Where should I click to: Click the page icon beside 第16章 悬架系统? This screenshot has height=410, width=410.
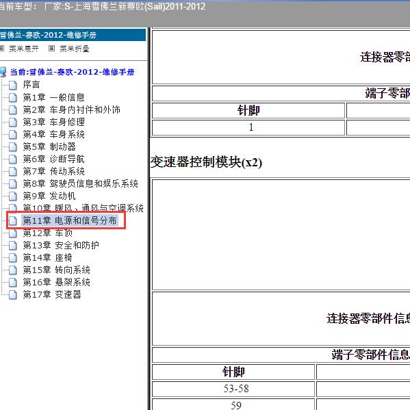coord(12,282)
